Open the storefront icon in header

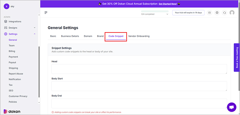coord(209,13)
